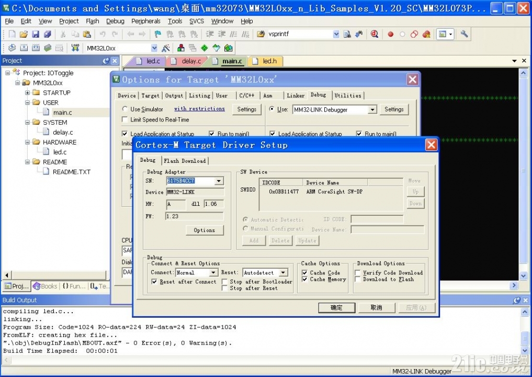The height and width of the screenshot is (377, 532).
Task: Click the green diamond Manage Run-Time Environment icon
Action: 204,48
